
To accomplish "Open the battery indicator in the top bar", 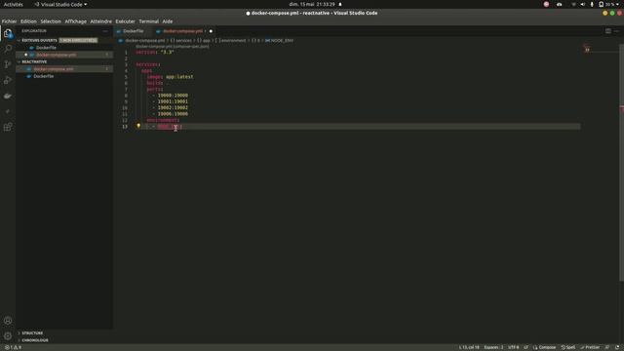I will (x=606, y=4).
